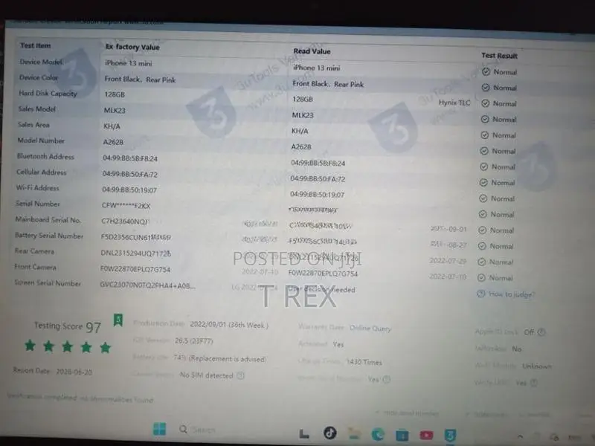The height and width of the screenshot is (446, 595).
Task: Click the Hynix TLC storage type text
Action: 454,103
